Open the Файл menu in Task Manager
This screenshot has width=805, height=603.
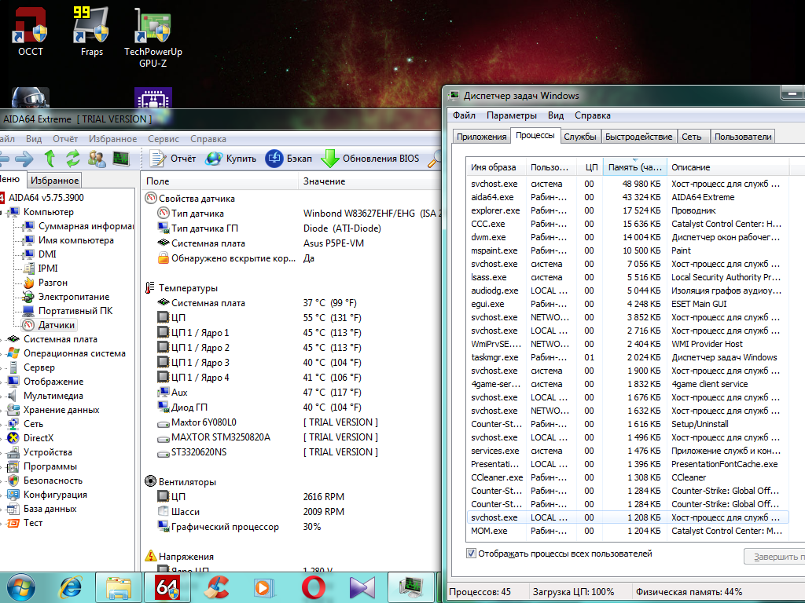464,115
